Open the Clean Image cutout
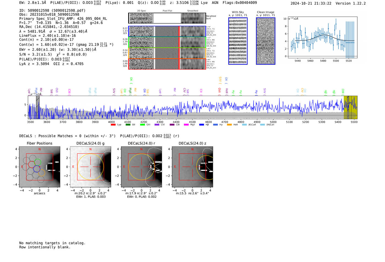This screenshot has height=262, width=385. (x=266, y=41)
